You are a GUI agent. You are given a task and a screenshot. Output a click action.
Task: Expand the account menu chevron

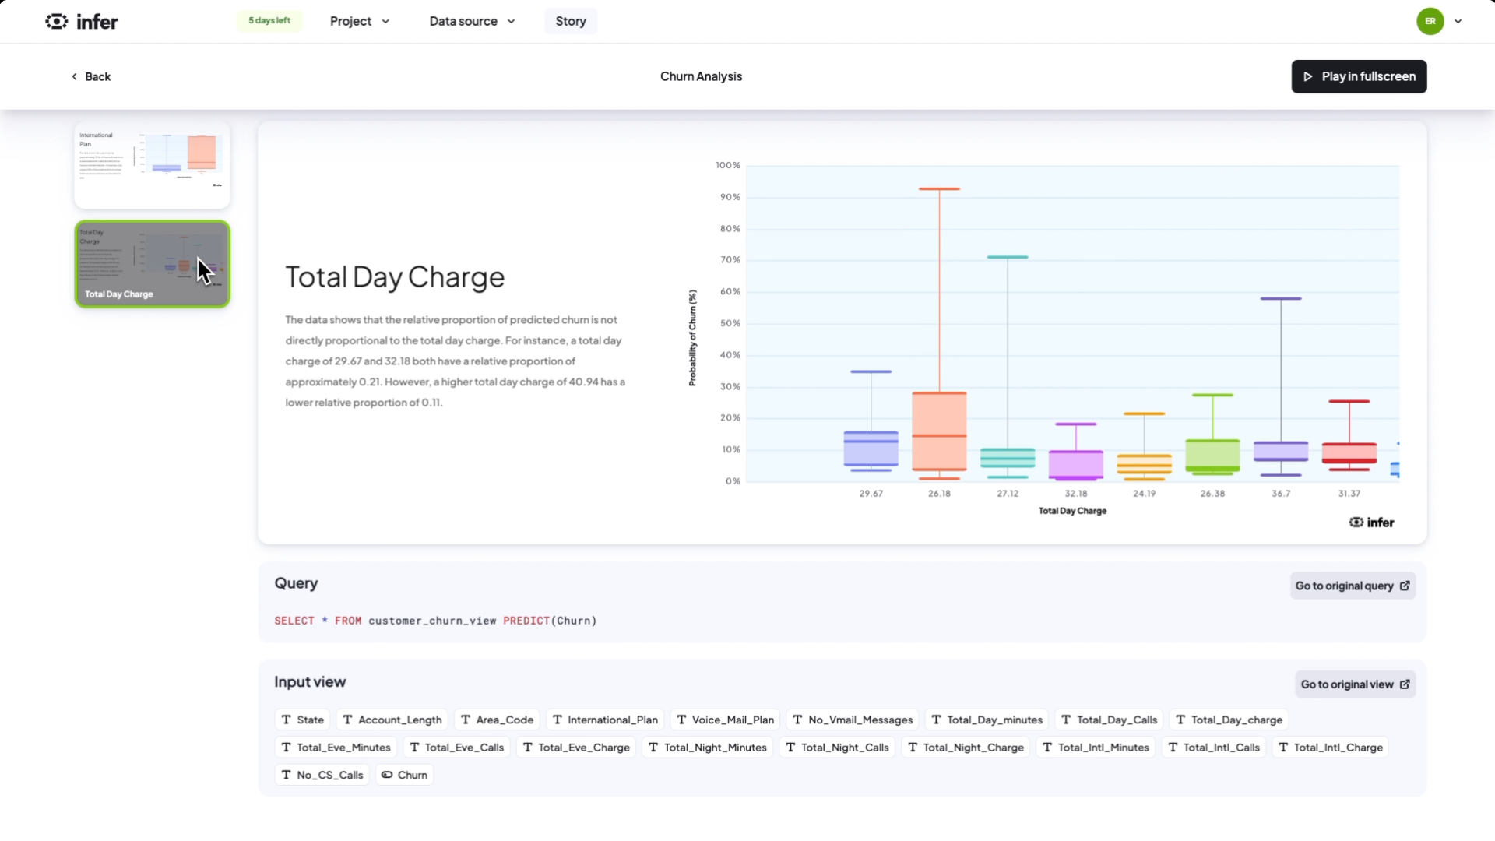click(x=1458, y=22)
